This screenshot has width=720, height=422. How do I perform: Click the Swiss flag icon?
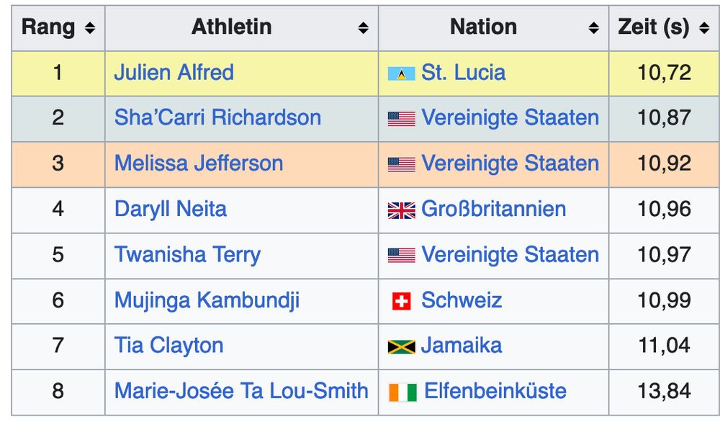(401, 301)
